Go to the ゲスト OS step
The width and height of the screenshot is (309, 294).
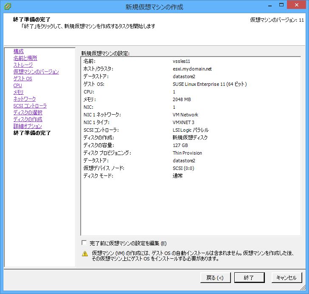click(x=22, y=79)
